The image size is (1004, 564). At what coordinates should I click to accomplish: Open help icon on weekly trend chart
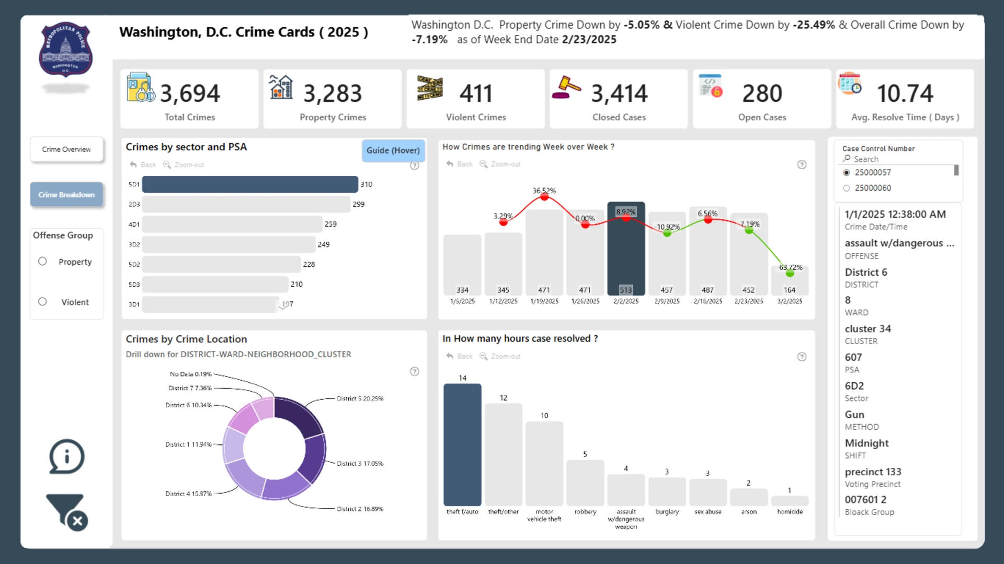point(802,164)
